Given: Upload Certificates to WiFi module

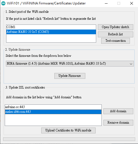Looking at the screenshot, I should point(68,130).
